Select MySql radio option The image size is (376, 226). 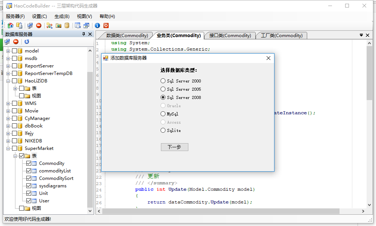[170, 114]
